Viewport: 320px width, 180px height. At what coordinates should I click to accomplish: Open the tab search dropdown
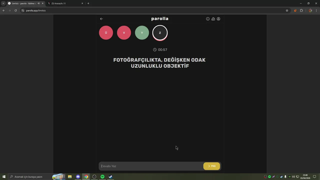click(3, 3)
